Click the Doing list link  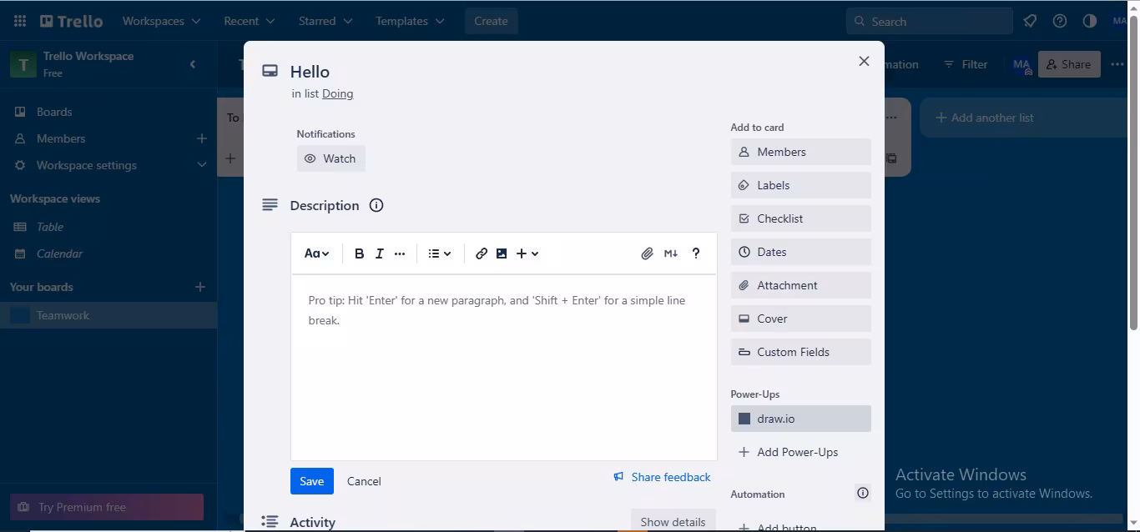coord(338,93)
